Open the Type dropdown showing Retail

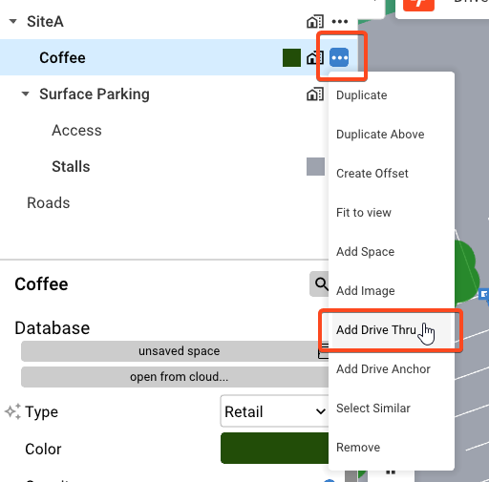point(274,411)
